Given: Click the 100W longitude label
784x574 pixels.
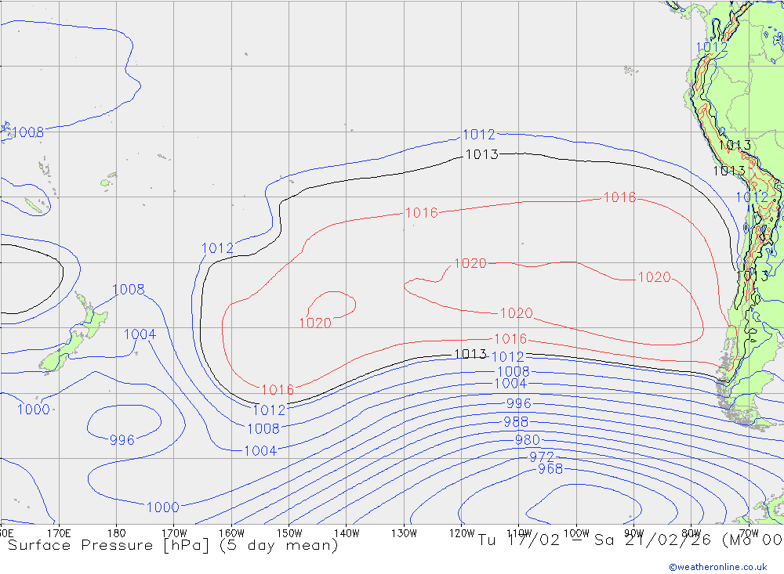Looking at the screenshot, I should click(576, 533).
